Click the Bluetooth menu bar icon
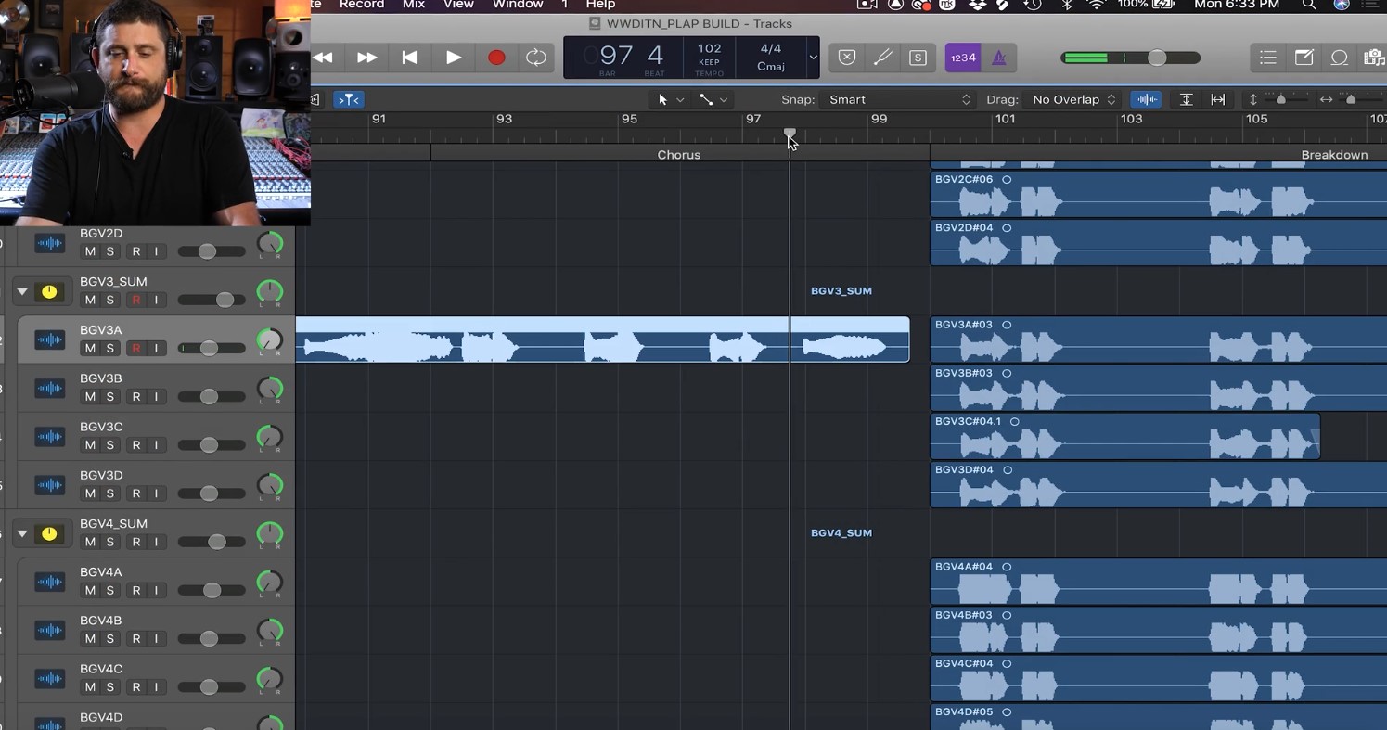1387x730 pixels. (x=1066, y=5)
